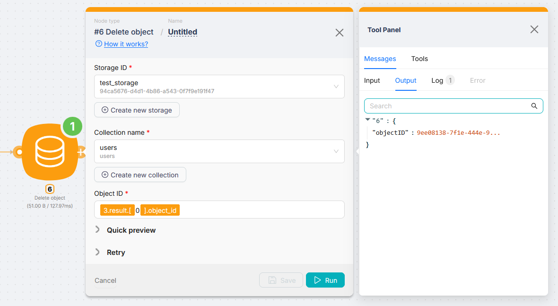558x306 pixels.
Task: Click Create new storage button
Action: click(x=137, y=110)
